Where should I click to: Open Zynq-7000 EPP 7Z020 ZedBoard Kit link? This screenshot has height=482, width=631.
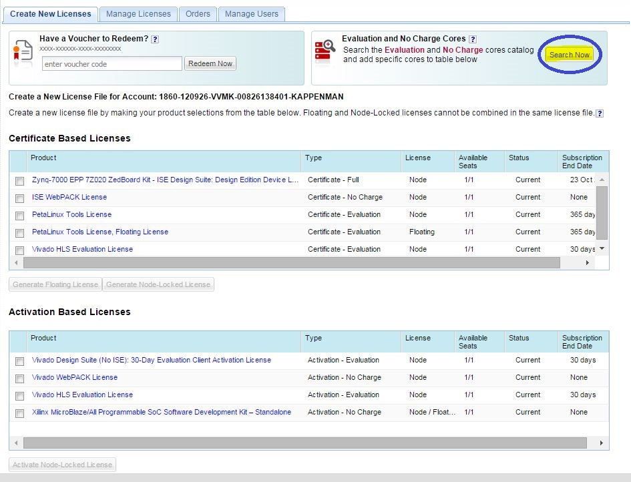pyautogui.click(x=165, y=180)
